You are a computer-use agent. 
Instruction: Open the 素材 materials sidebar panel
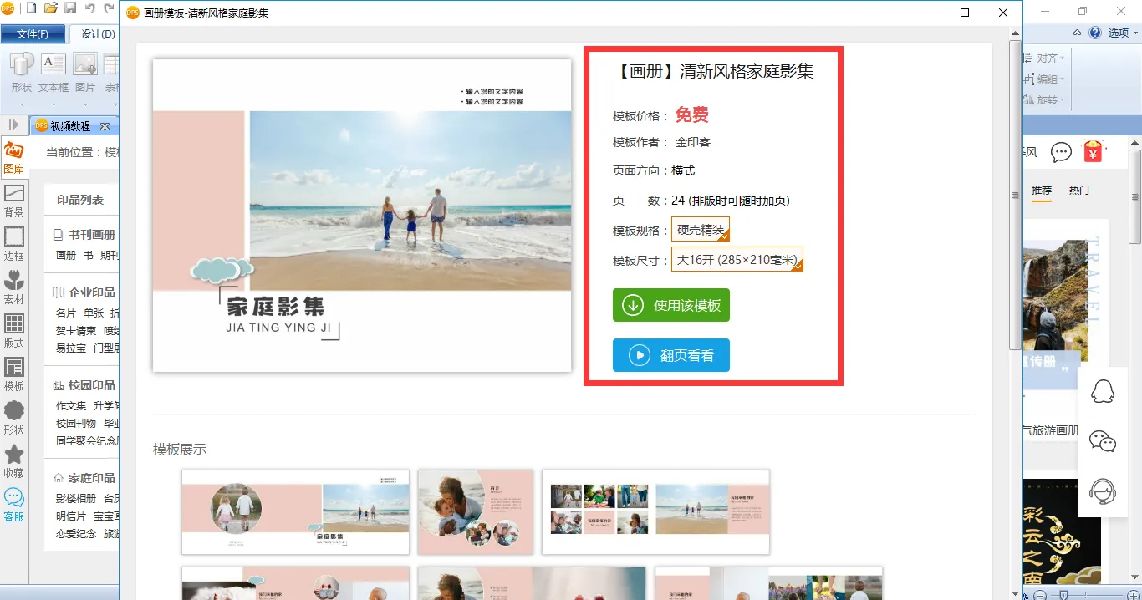[14, 288]
